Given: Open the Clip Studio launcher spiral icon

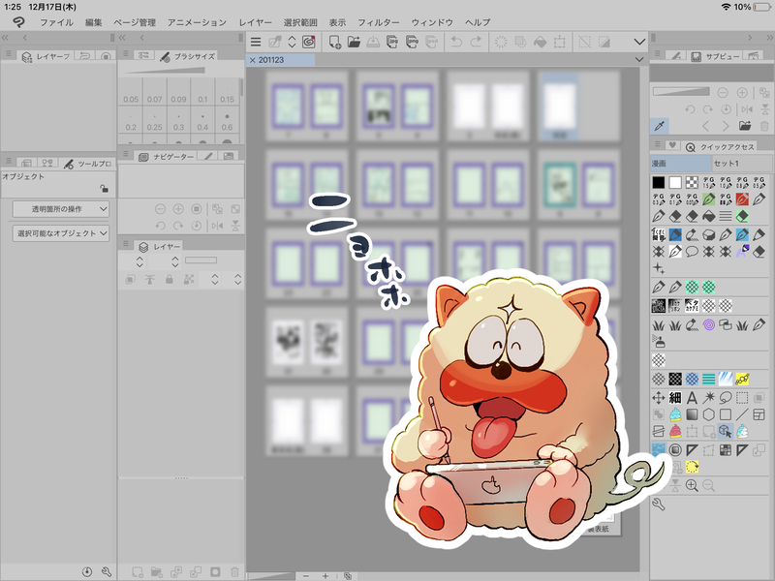Looking at the screenshot, I should tap(309, 42).
